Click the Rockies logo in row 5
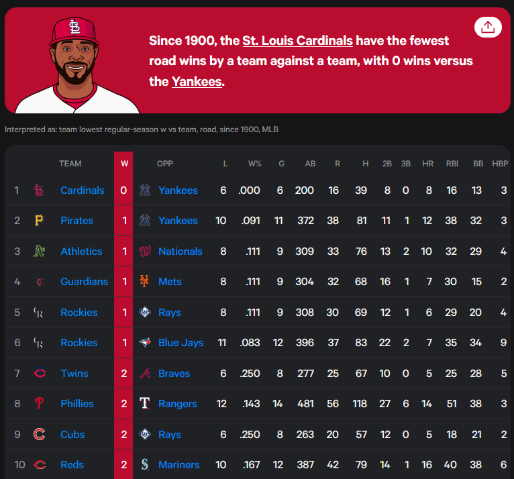The width and height of the screenshot is (514, 479). click(x=39, y=312)
